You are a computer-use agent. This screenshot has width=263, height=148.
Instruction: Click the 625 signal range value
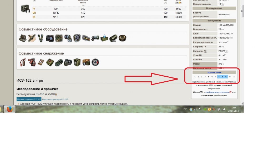(83, 17)
